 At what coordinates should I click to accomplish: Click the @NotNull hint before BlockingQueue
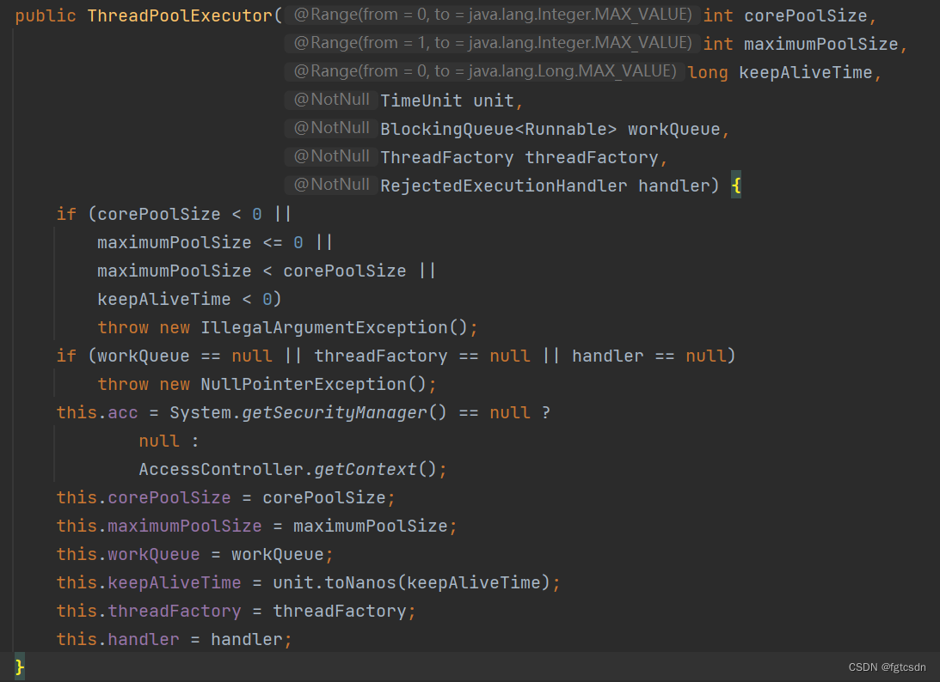(x=331, y=128)
